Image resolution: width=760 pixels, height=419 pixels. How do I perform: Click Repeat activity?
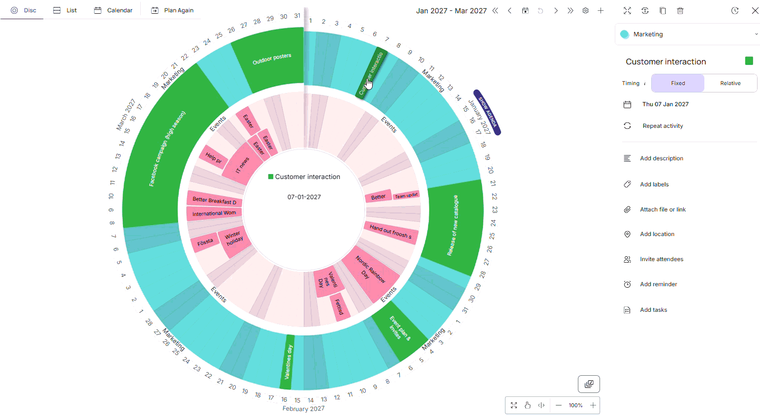(x=663, y=126)
